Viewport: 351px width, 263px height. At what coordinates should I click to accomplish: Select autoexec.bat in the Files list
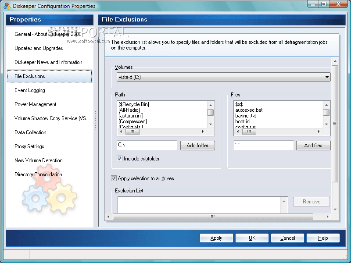pos(249,110)
